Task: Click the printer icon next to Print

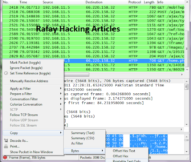Action: (x=6, y=146)
